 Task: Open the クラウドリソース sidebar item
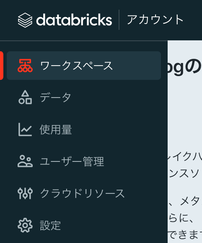point(84,193)
